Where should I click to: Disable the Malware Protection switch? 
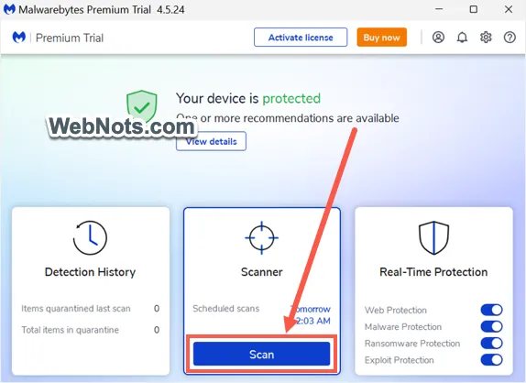click(491, 326)
